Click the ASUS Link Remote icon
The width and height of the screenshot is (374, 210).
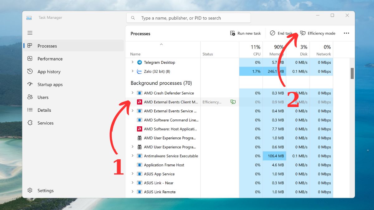[x=140, y=192]
